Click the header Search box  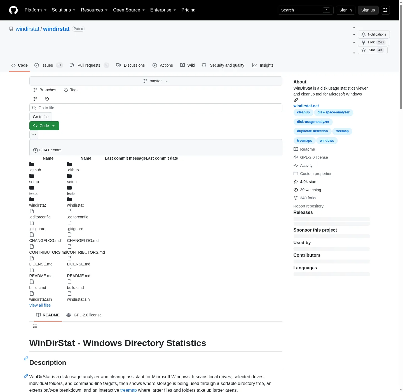tap(305, 10)
